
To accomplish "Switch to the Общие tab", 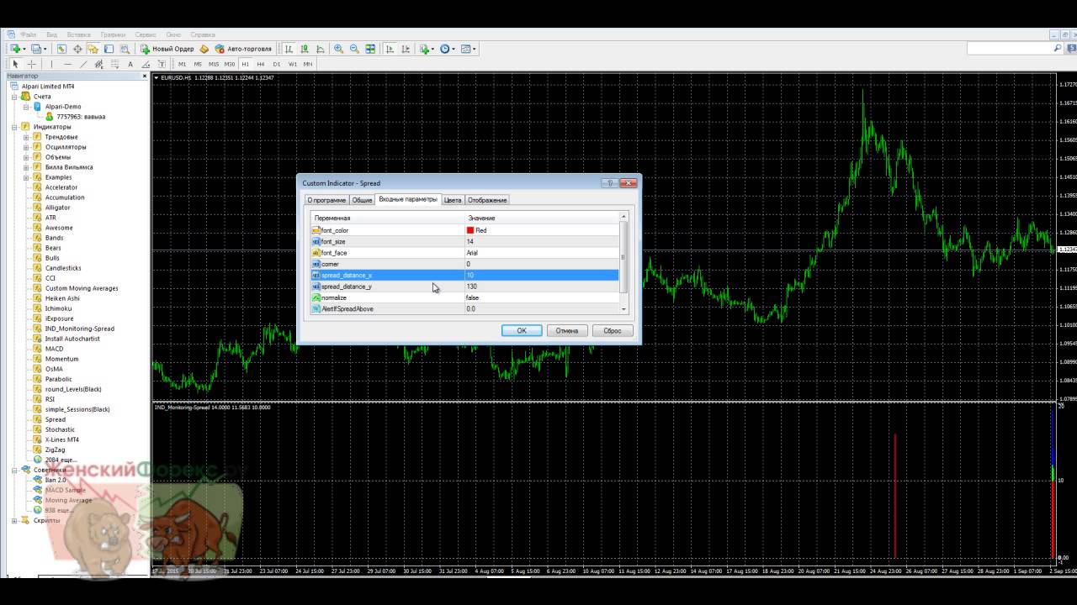I will (362, 200).
